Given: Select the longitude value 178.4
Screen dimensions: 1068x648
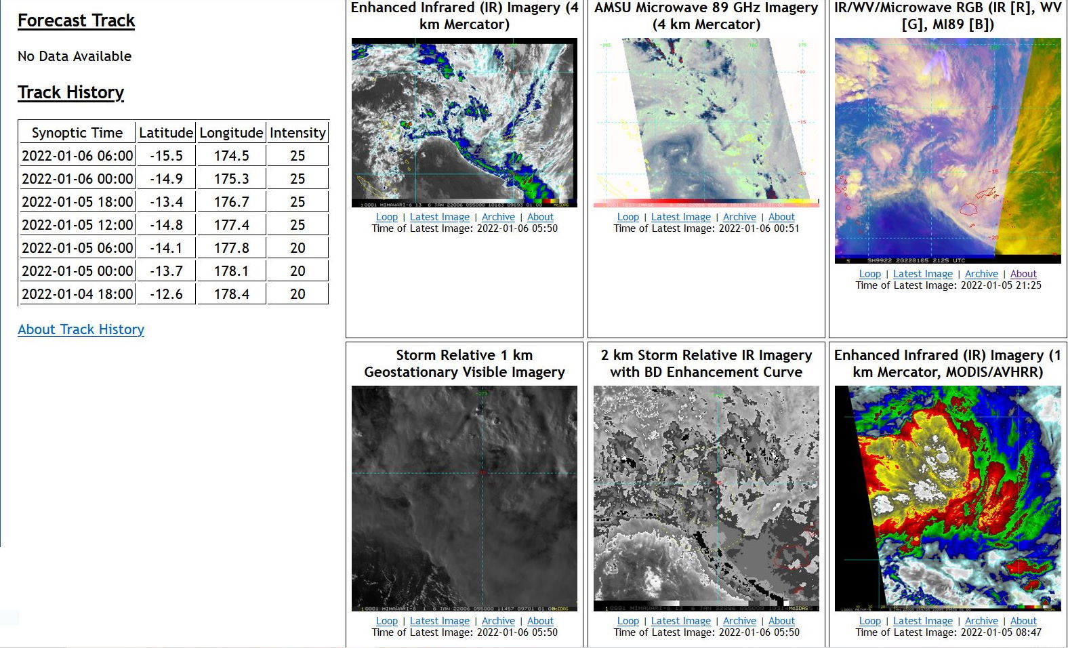Looking at the screenshot, I should click(231, 294).
